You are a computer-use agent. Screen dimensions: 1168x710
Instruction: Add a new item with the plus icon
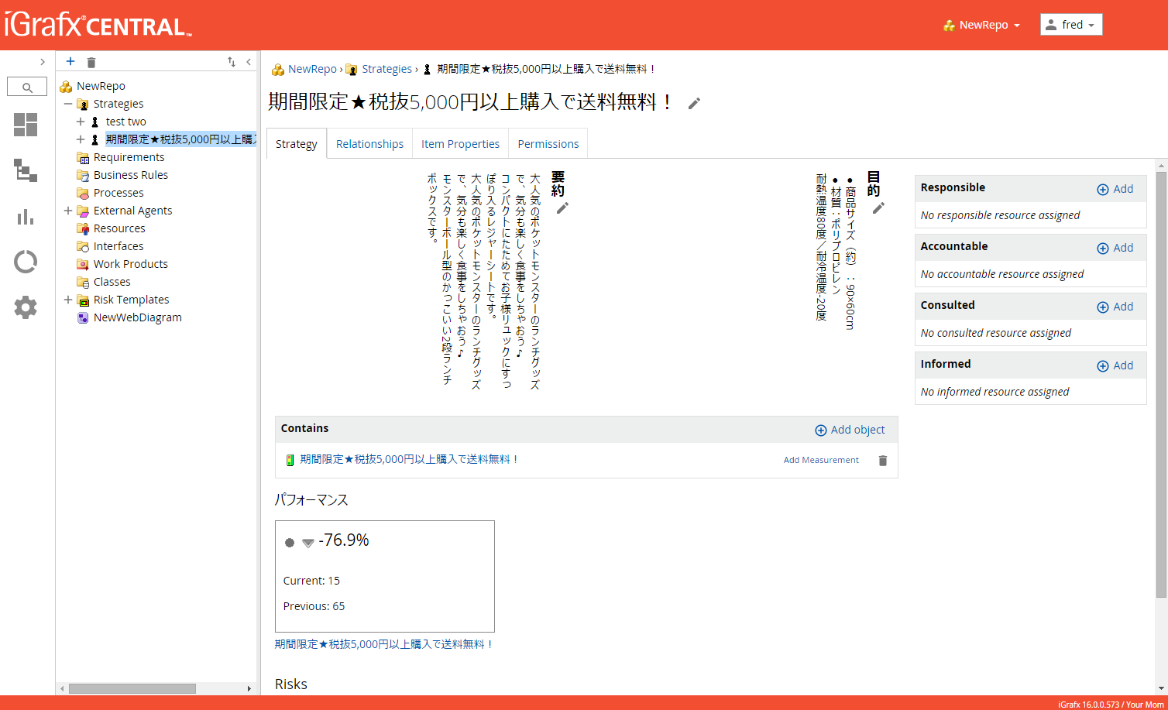point(70,61)
